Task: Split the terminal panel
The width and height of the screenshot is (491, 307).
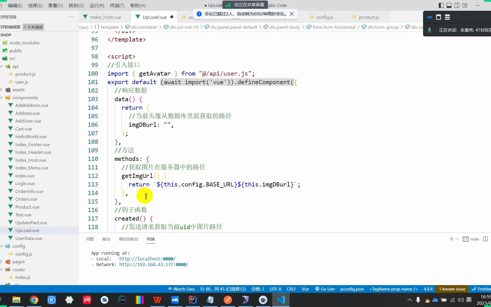Action: (x=485, y=239)
